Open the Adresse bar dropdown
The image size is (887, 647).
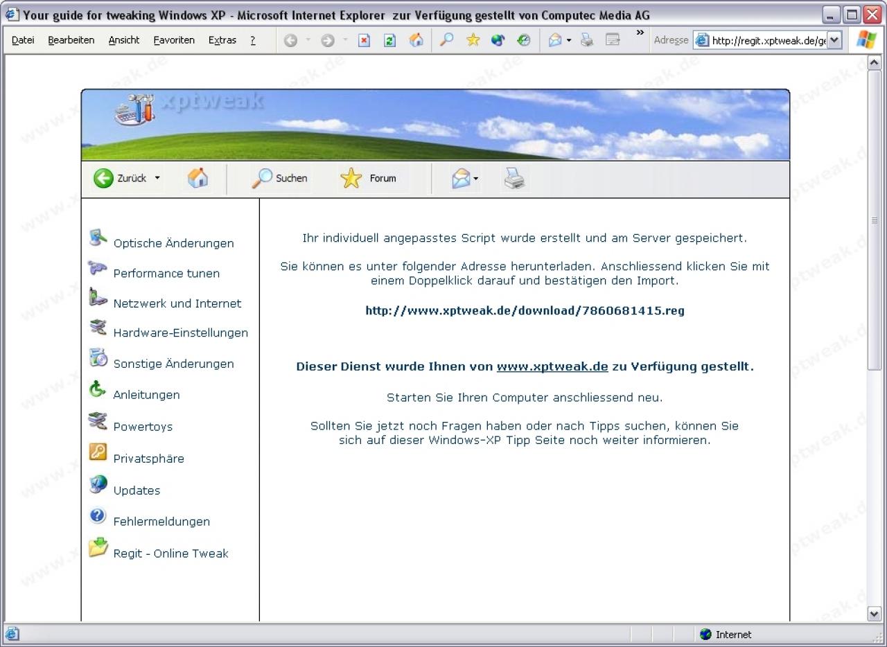[834, 40]
